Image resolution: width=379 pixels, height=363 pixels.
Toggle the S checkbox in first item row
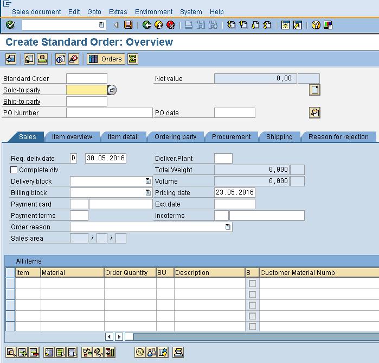click(252, 283)
